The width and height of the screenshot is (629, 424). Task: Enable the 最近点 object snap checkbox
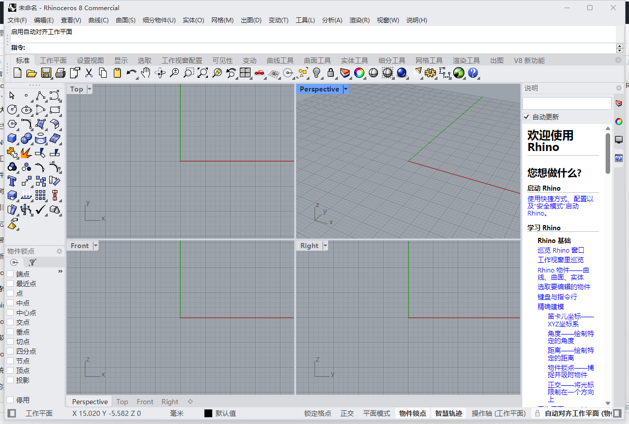tap(10, 284)
